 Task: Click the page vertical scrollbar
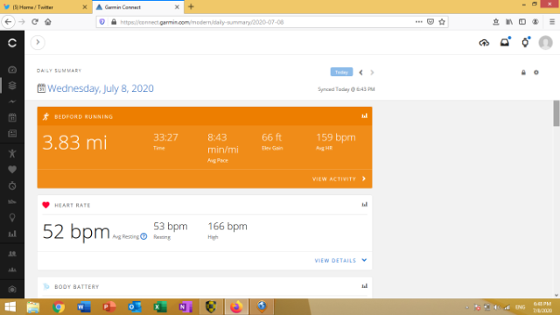[x=556, y=114]
